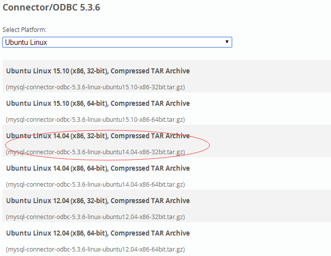Click filename mysql-connector-odbc-5.3.6-linux-ubuntu15.10-x86-64bit.tar.gz
Screen dimensions: 331x256
95,120
